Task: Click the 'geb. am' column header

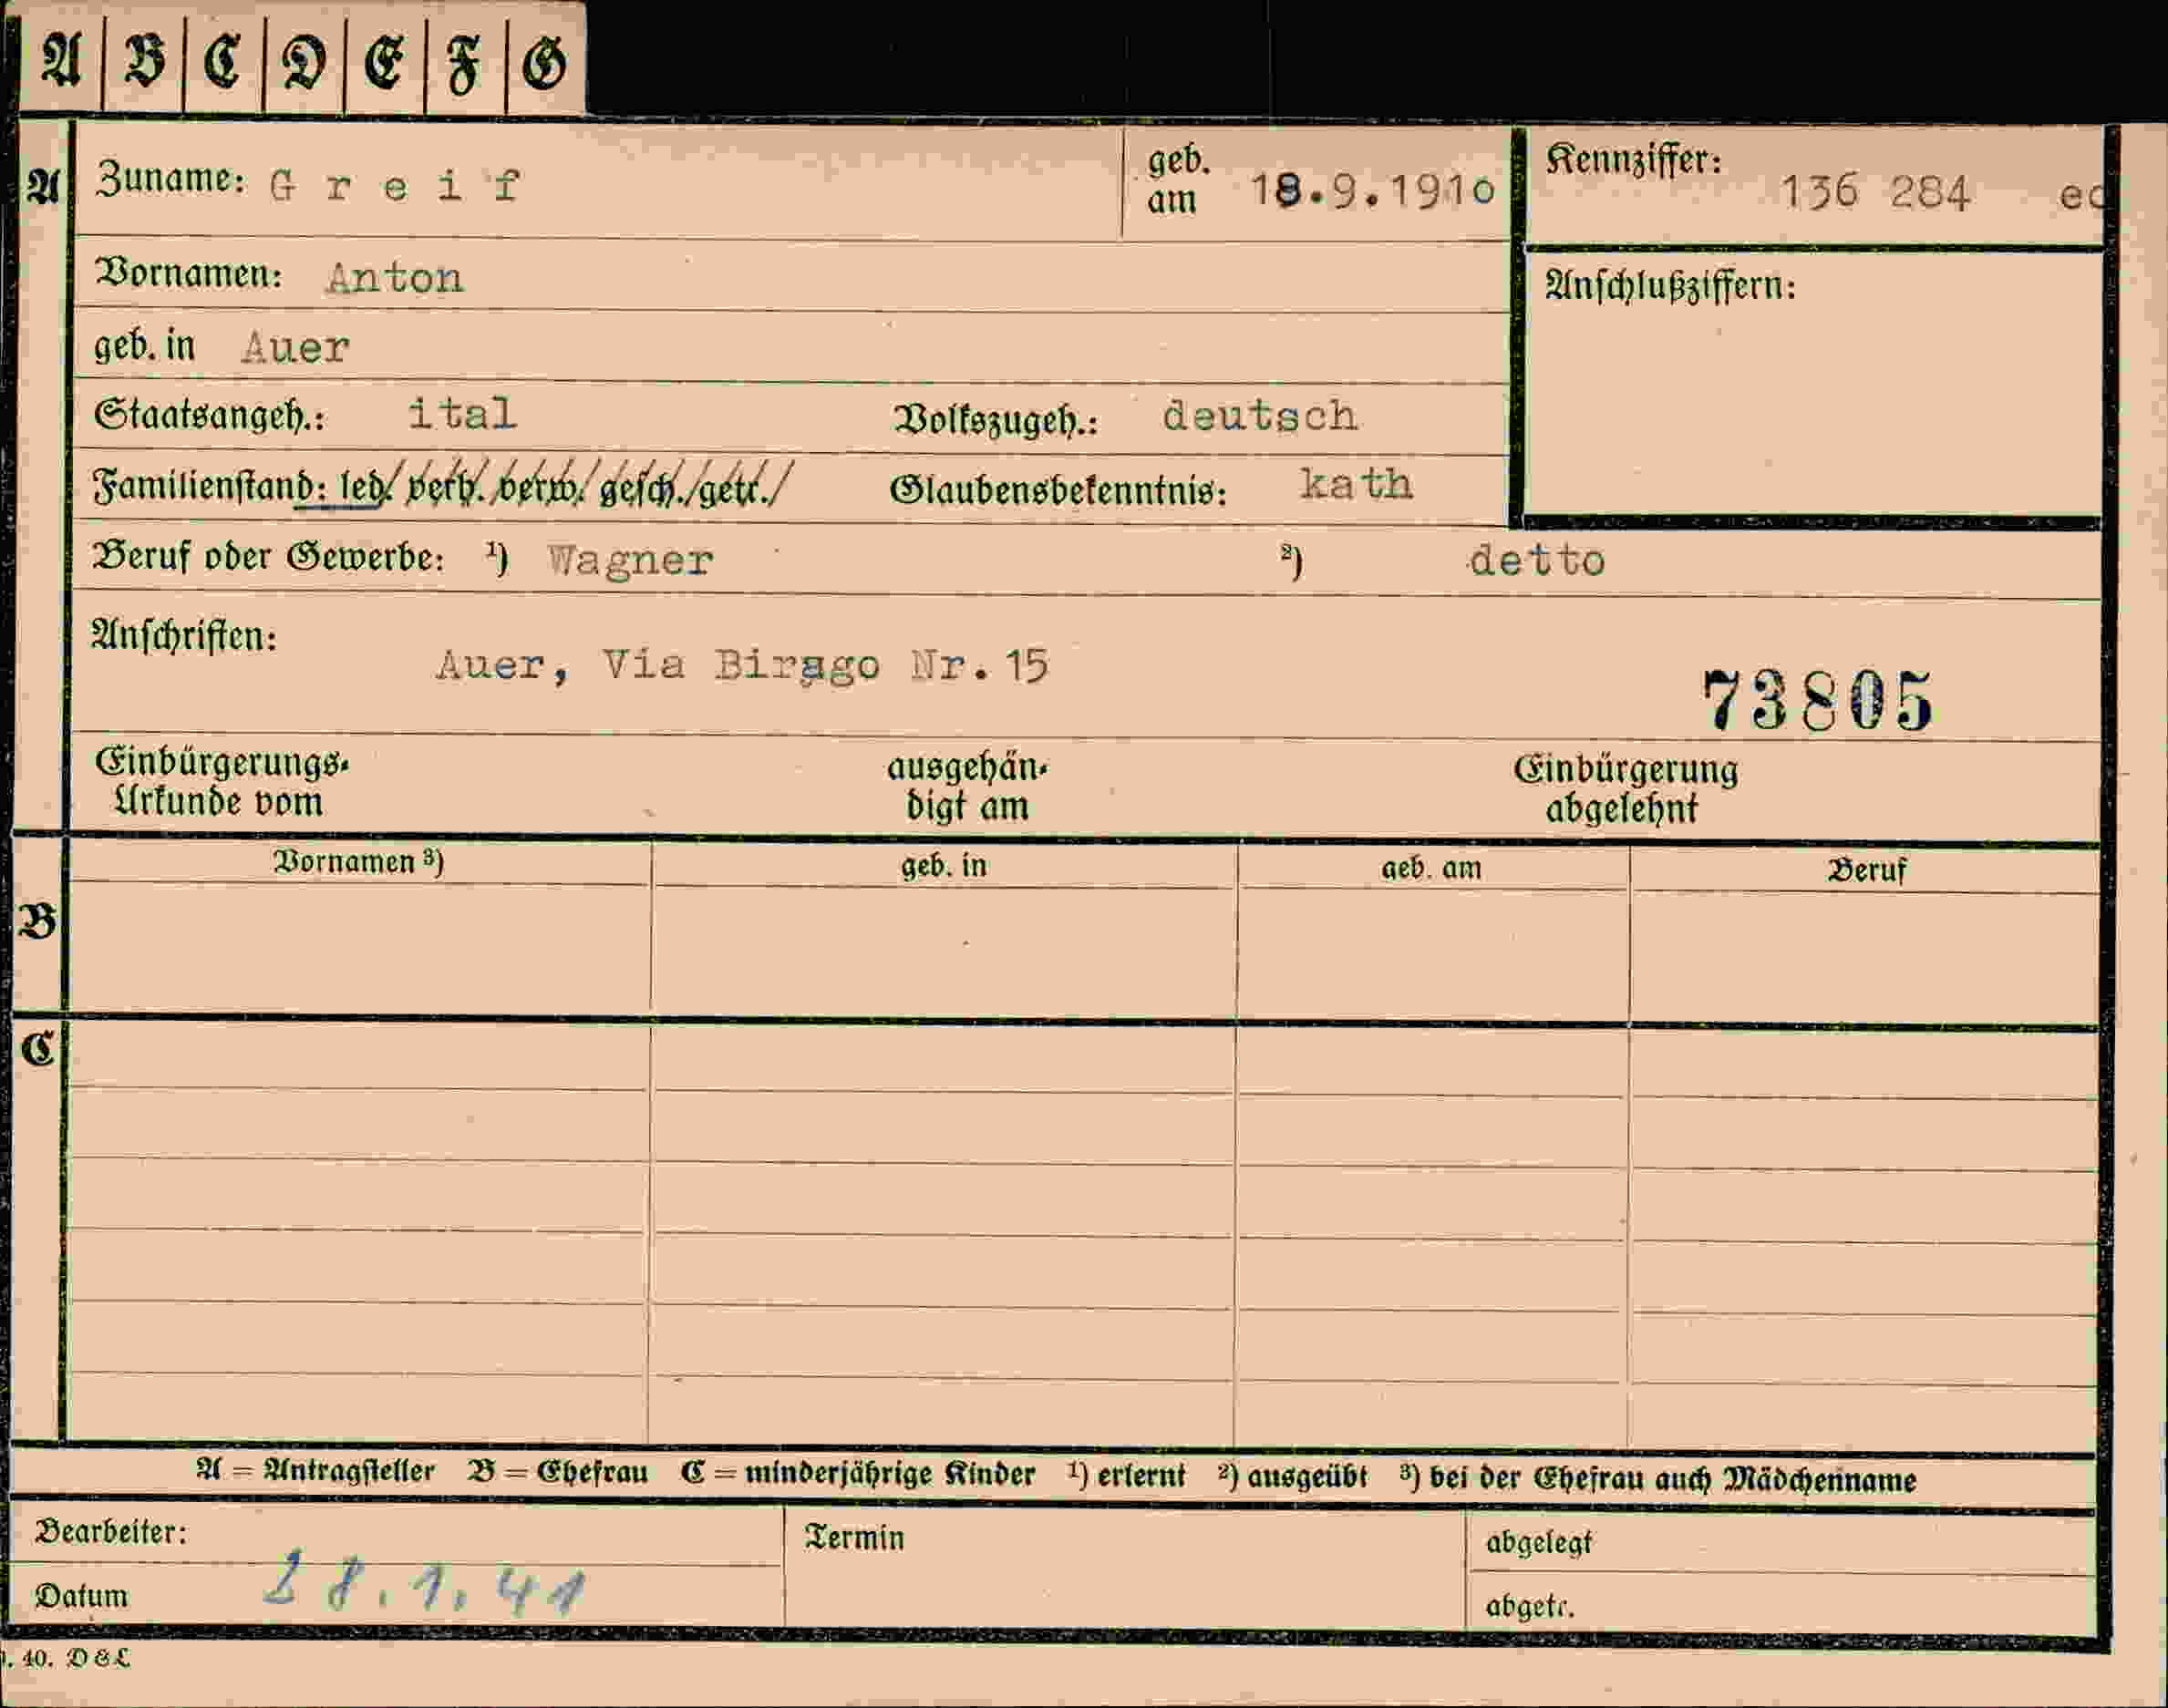Action: (1431, 868)
